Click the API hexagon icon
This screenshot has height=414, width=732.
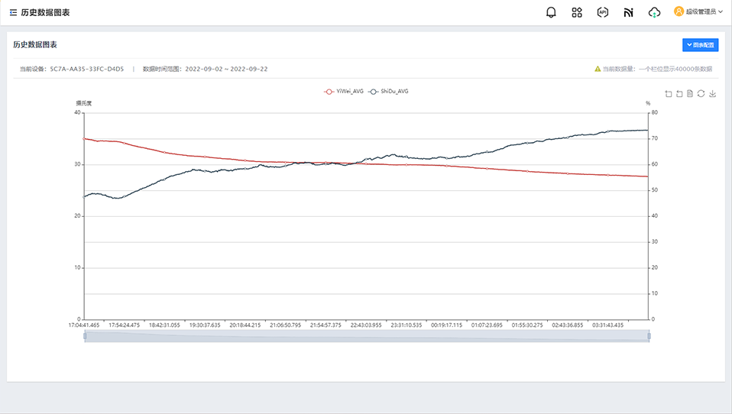click(603, 12)
